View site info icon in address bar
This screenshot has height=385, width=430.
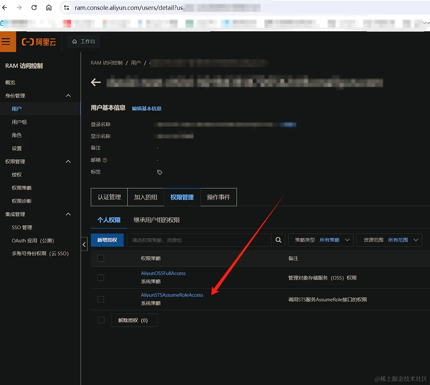pyautogui.click(x=66, y=8)
